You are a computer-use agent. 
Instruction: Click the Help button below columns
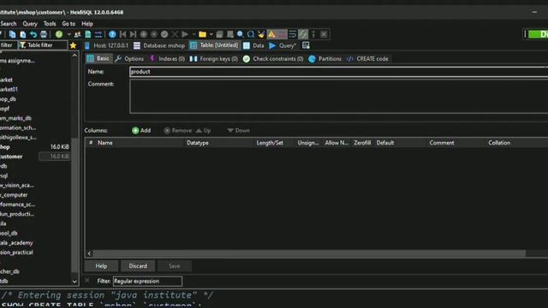pyautogui.click(x=101, y=266)
